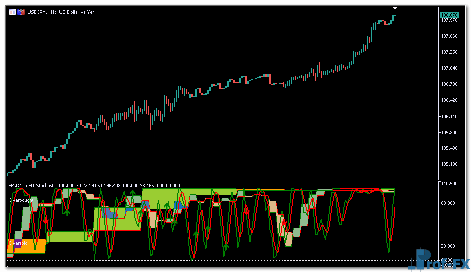Click the chart shift triangle marker

point(395,8)
